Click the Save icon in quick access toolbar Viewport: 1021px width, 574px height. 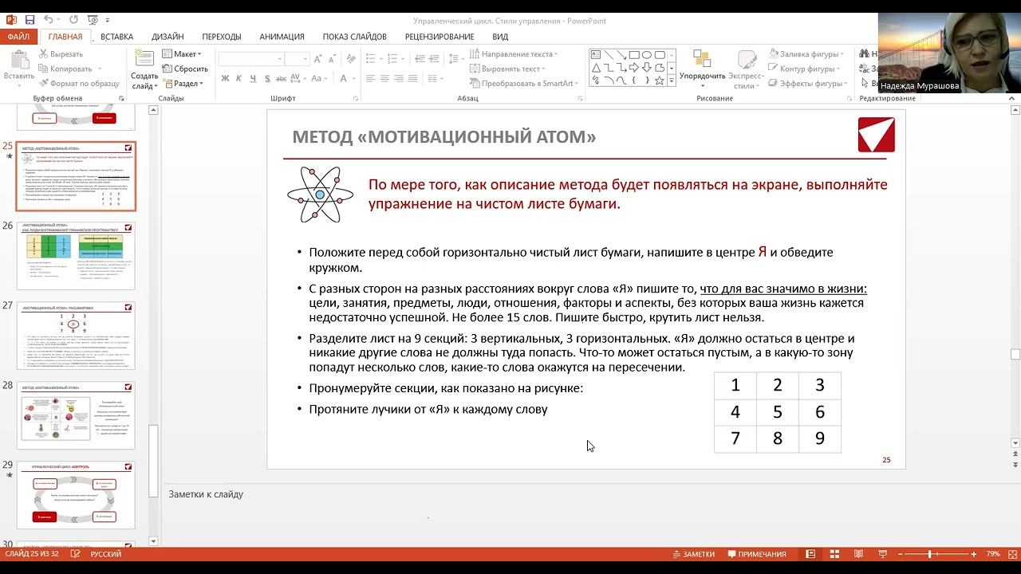click(30, 20)
